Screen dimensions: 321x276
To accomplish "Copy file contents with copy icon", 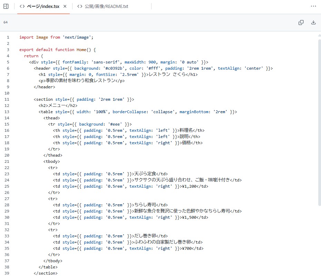I will pyautogui.click(x=301, y=22).
